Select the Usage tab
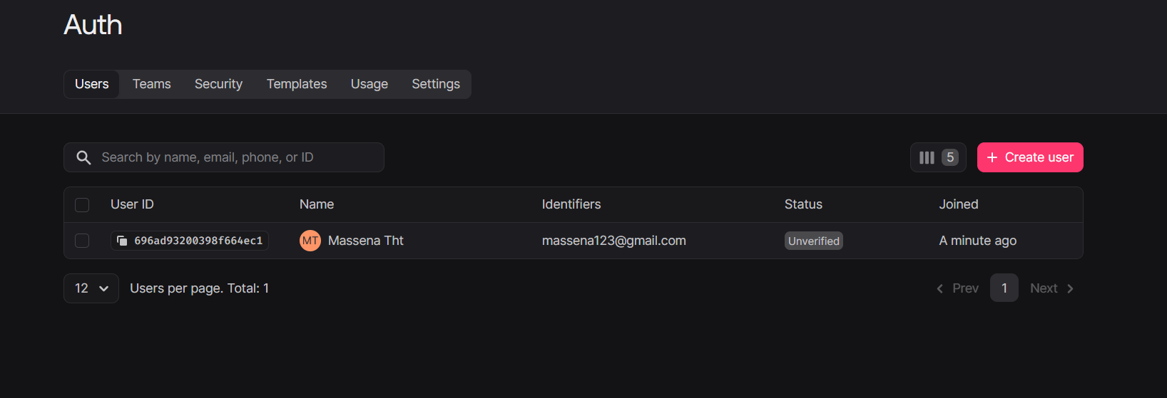Image resolution: width=1167 pixels, height=398 pixels. [370, 84]
